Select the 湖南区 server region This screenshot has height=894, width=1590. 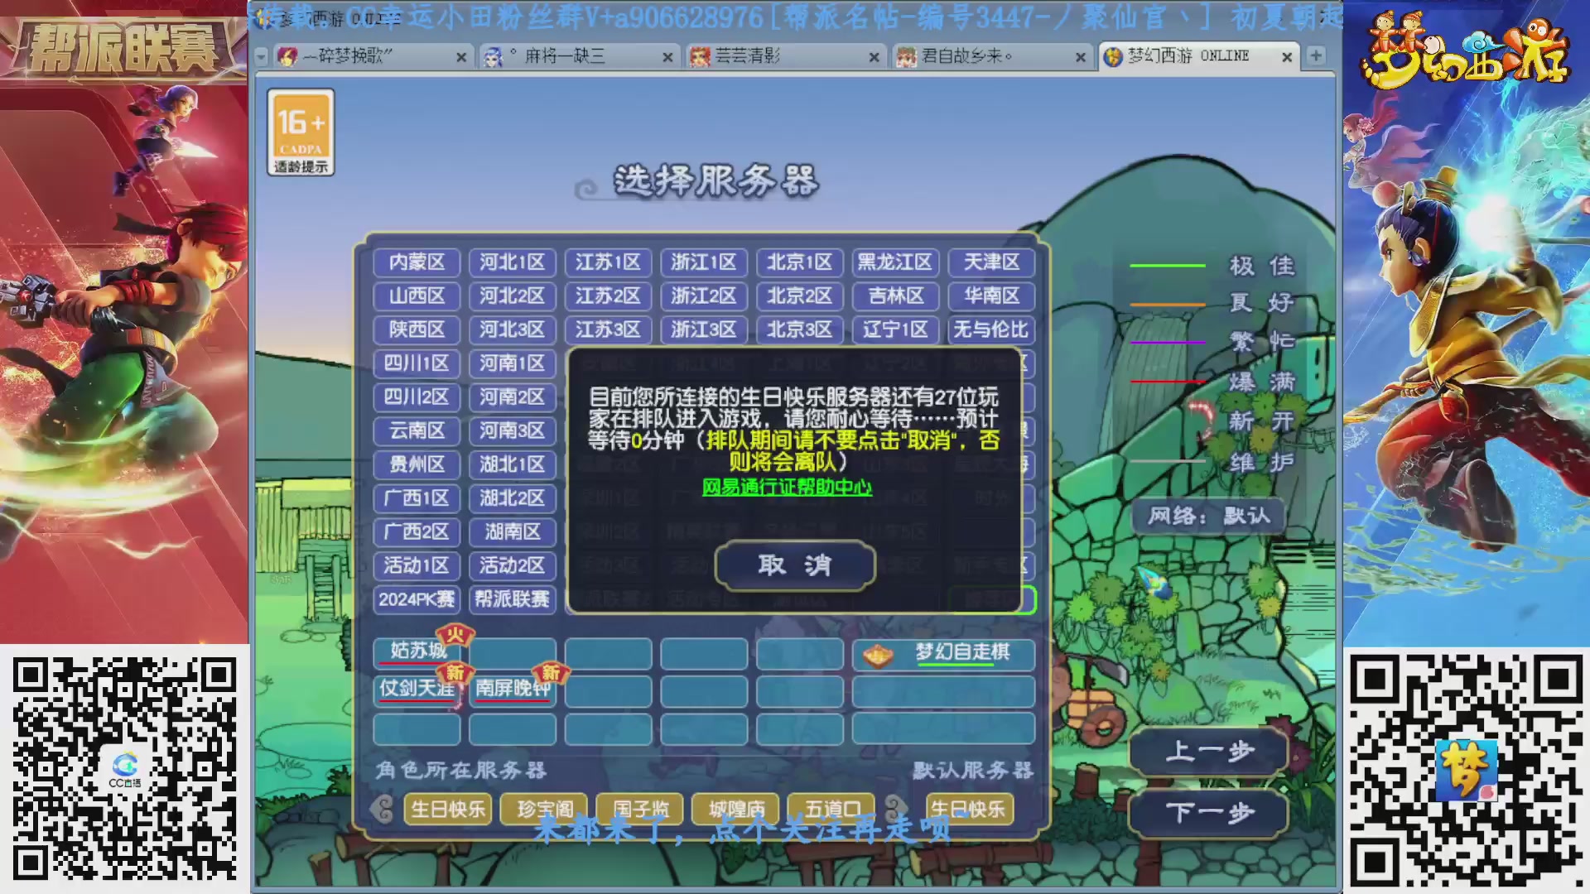tap(512, 532)
